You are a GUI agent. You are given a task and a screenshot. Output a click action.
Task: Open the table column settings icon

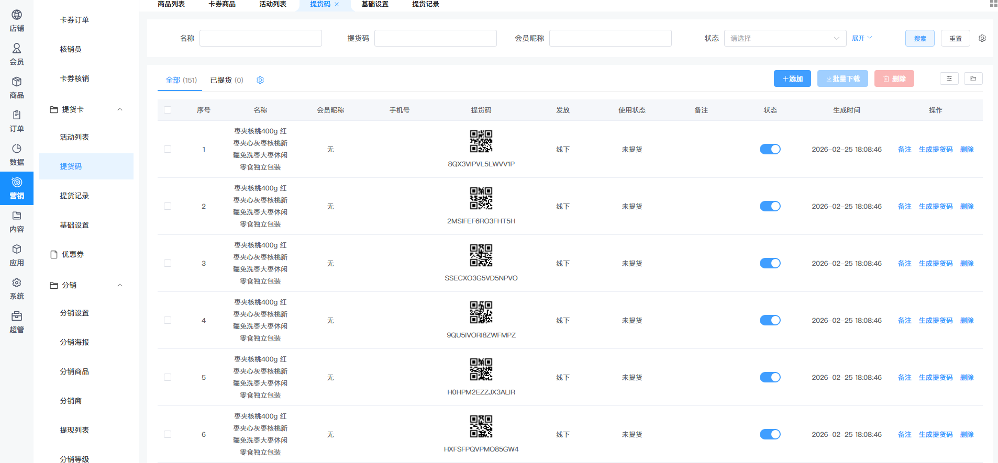(x=949, y=78)
